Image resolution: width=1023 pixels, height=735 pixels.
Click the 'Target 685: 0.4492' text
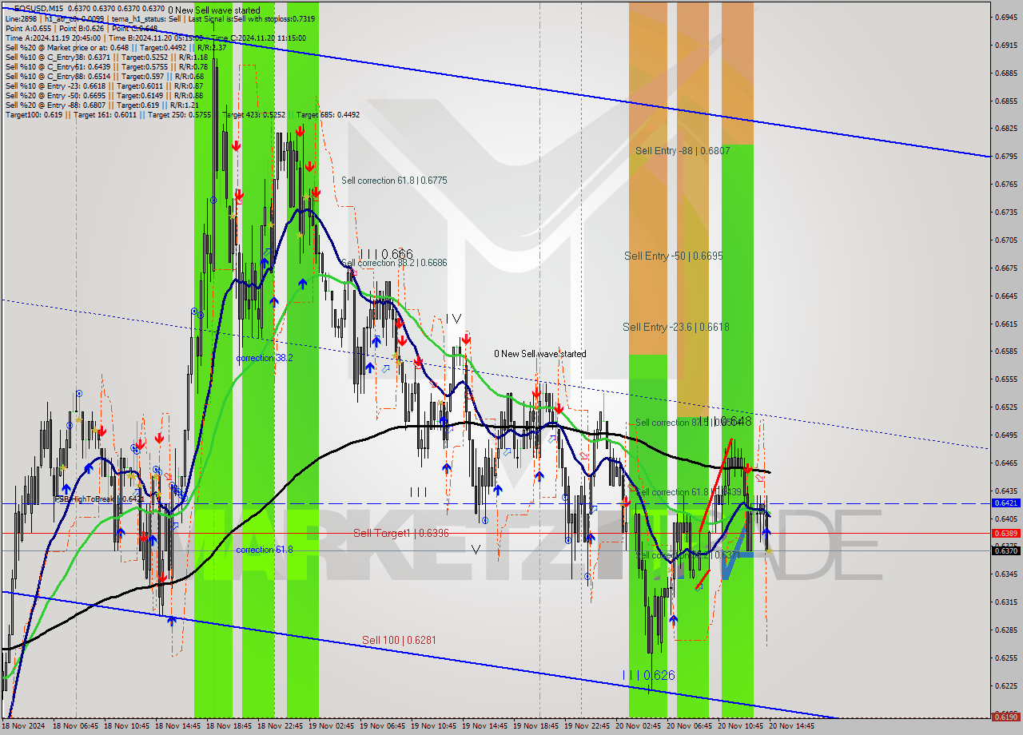pos(328,114)
